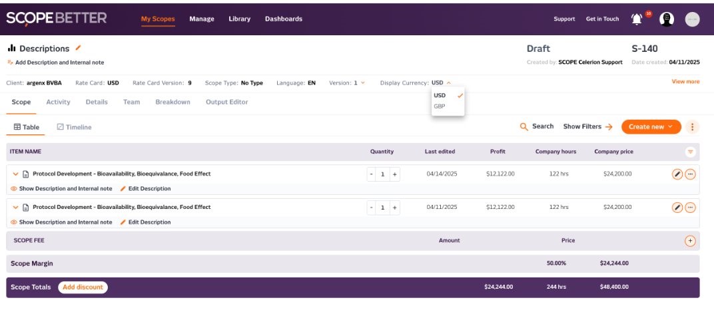Image resolution: width=714 pixels, height=332 pixels.
Task: Click the column filter icon in header
Action: tap(690, 152)
